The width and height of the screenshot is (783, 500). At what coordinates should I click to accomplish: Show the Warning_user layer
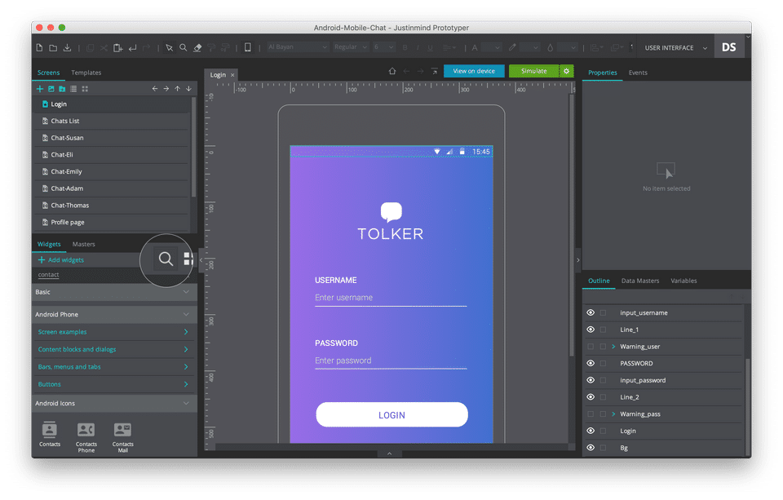[x=591, y=347]
